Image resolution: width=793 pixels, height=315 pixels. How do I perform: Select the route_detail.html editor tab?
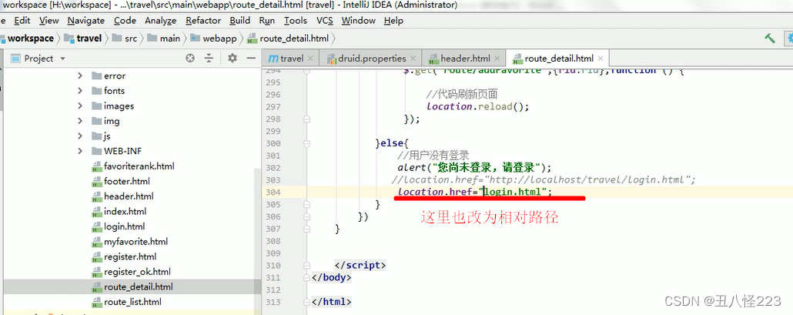point(558,58)
